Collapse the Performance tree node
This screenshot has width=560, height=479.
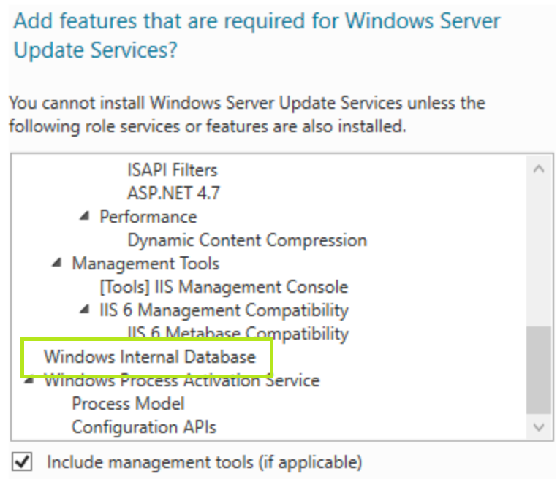(x=85, y=216)
